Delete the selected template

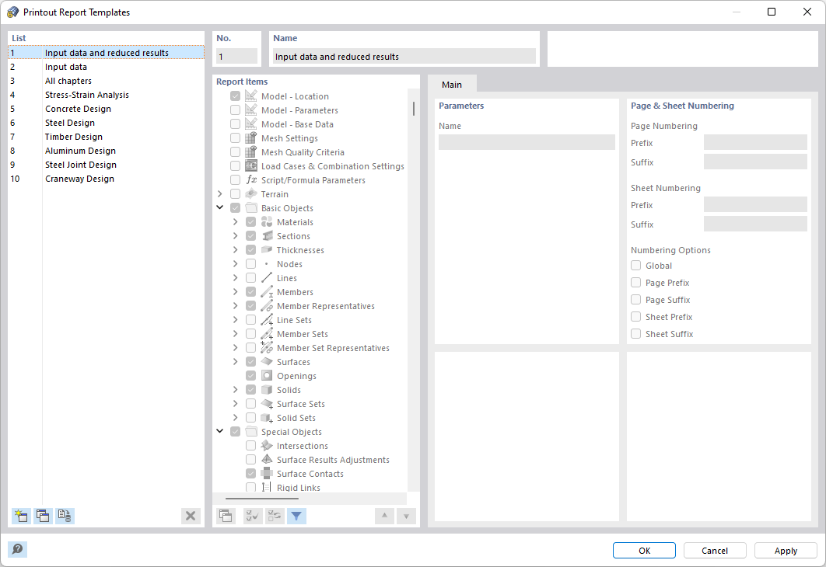point(191,516)
